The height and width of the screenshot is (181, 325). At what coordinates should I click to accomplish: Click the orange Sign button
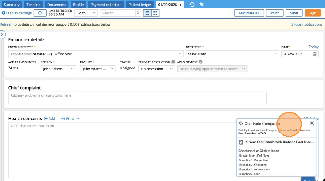313,13
